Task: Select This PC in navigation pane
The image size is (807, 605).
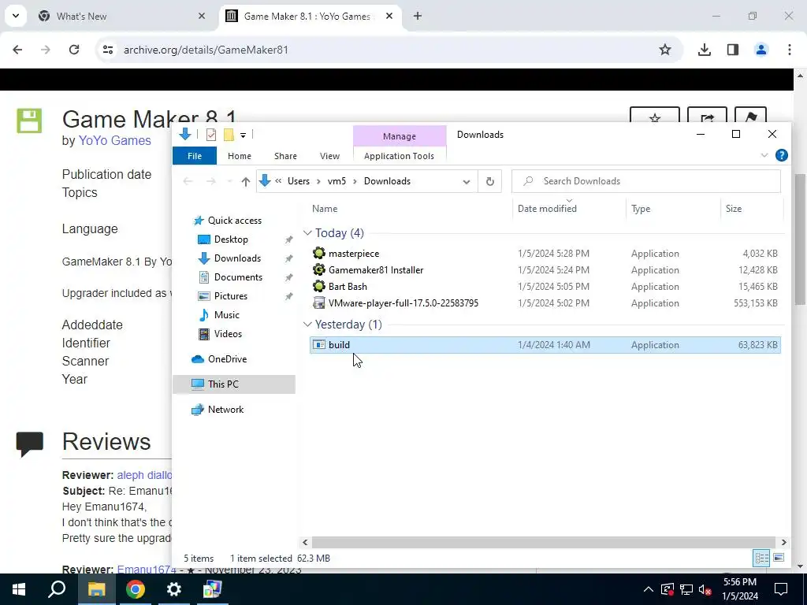Action: (223, 384)
